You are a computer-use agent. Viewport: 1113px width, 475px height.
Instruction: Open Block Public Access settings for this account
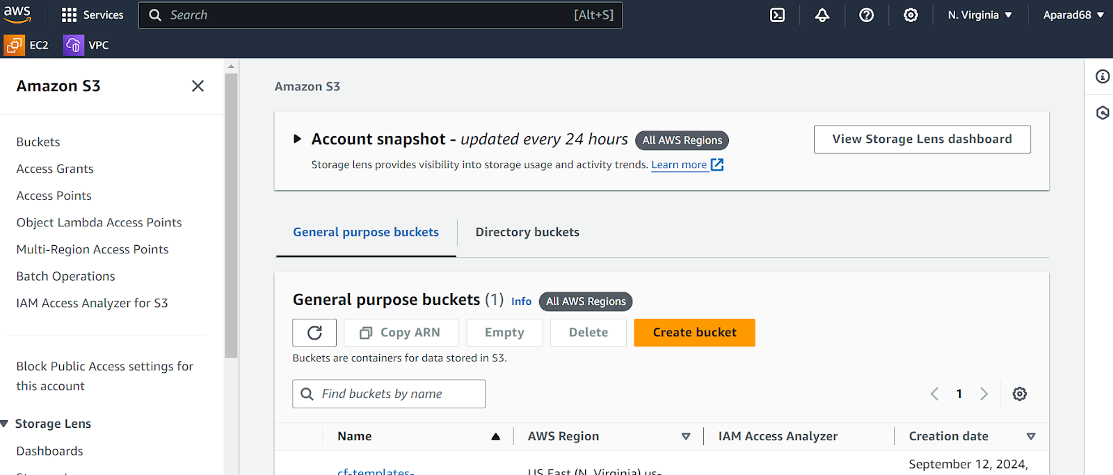pos(105,376)
